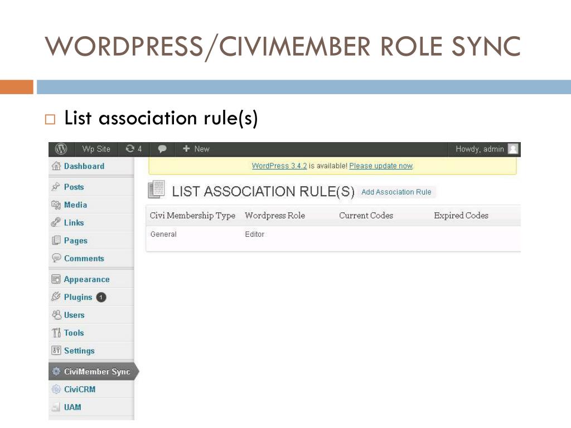Click Wp Site in admin bar

(x=96, y=149)
